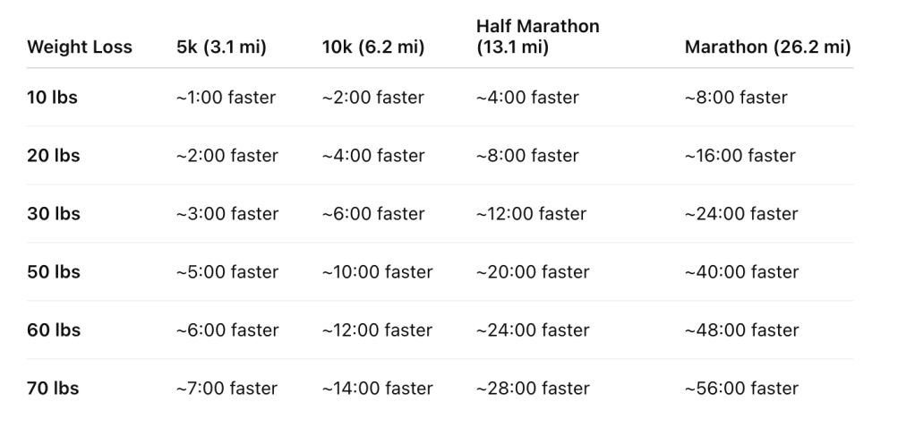Select the 30 lbs row label
This screenshot has width=915, height=428.
tap(54, 214)
